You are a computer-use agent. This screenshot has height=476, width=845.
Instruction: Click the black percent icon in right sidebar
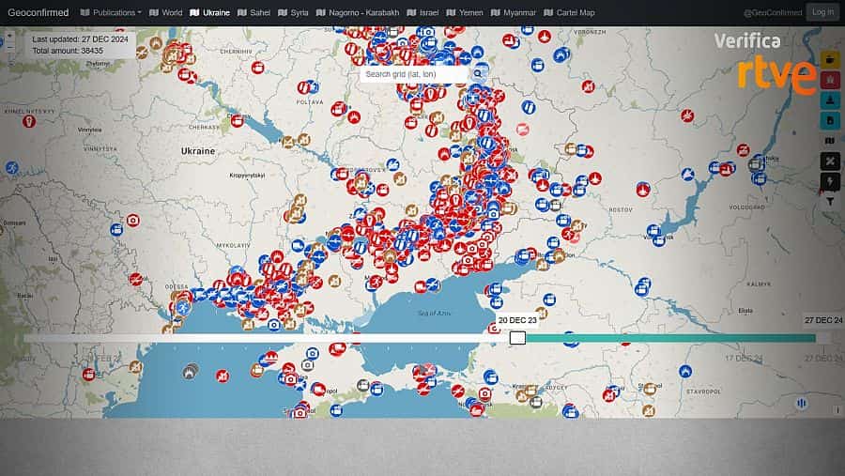(x=831, y=161)
